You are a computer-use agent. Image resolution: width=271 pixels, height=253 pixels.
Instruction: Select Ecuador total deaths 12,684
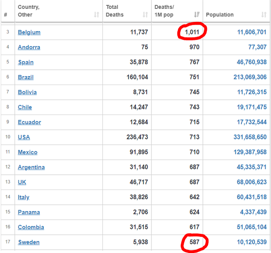[139, 122]
